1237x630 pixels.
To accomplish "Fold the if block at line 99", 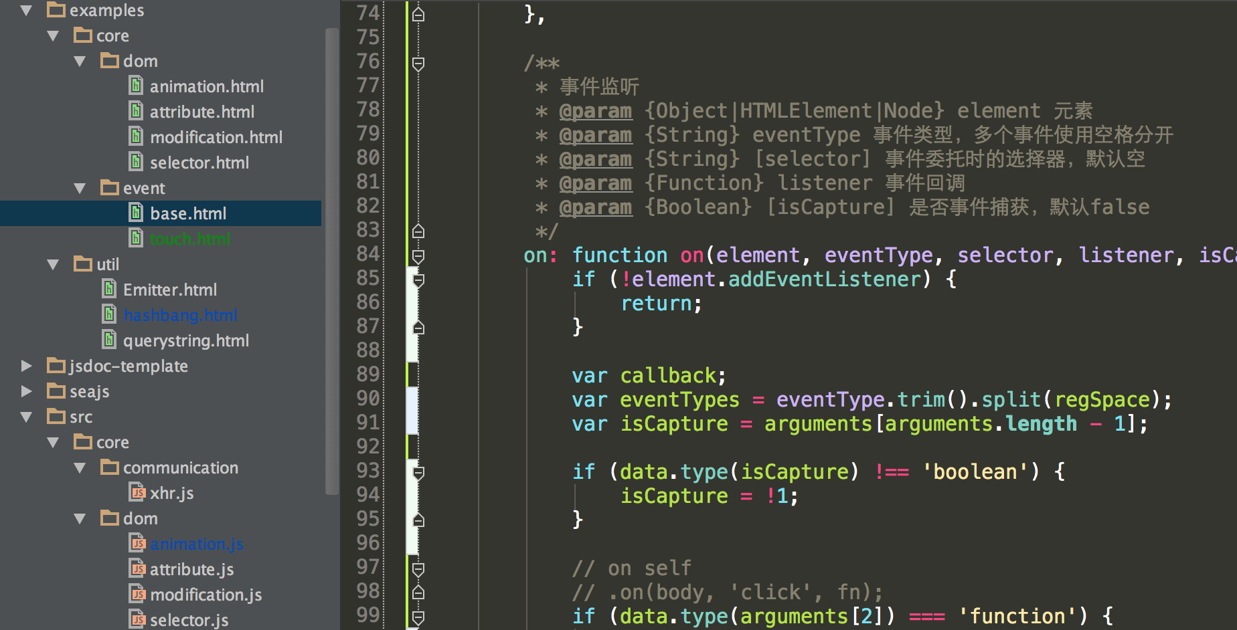I will 418,617.
